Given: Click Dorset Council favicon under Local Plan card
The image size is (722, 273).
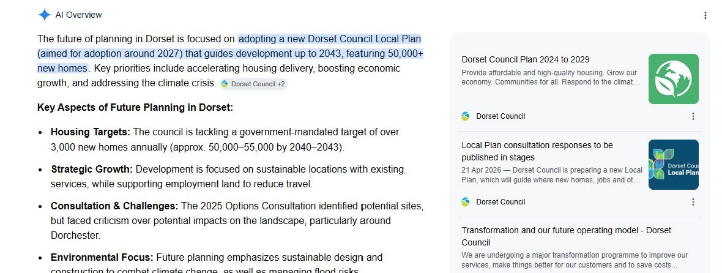Looking at the screenshot, I should (x=466, y=201).
